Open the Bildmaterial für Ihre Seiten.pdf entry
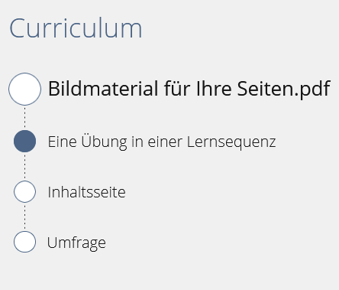 tap(189, 89)
